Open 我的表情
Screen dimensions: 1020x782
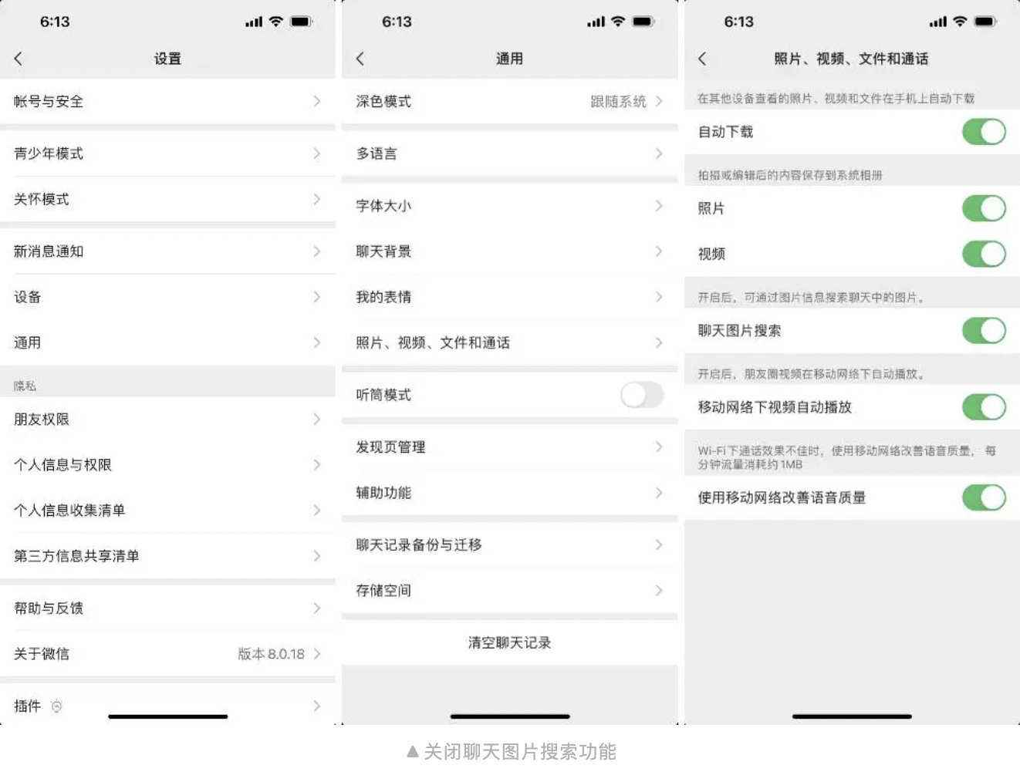pos(509,297)
